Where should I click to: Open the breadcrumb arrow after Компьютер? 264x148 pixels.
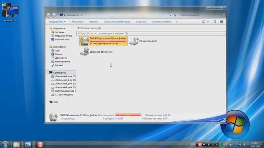click(81, 15)
